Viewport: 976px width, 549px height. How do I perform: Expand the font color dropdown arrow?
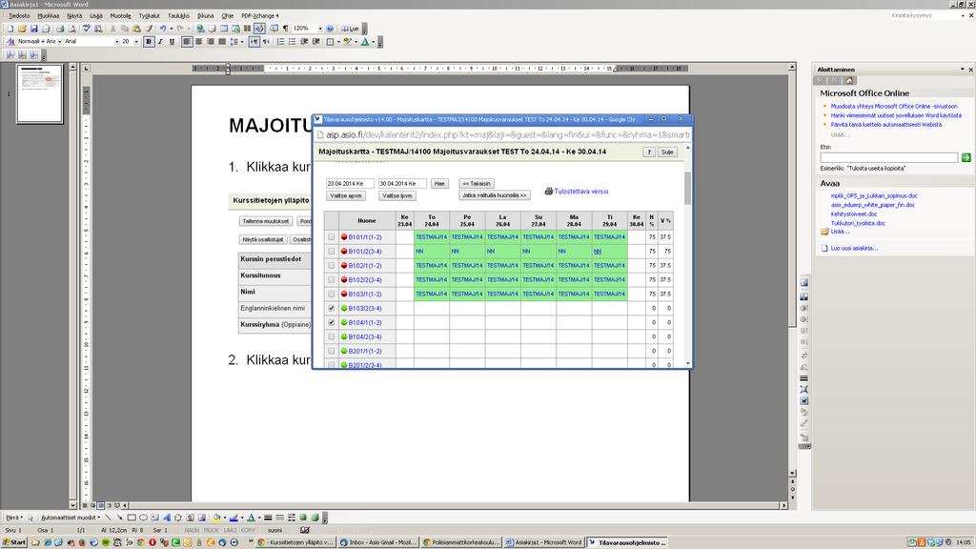click(x=373, y=42)
